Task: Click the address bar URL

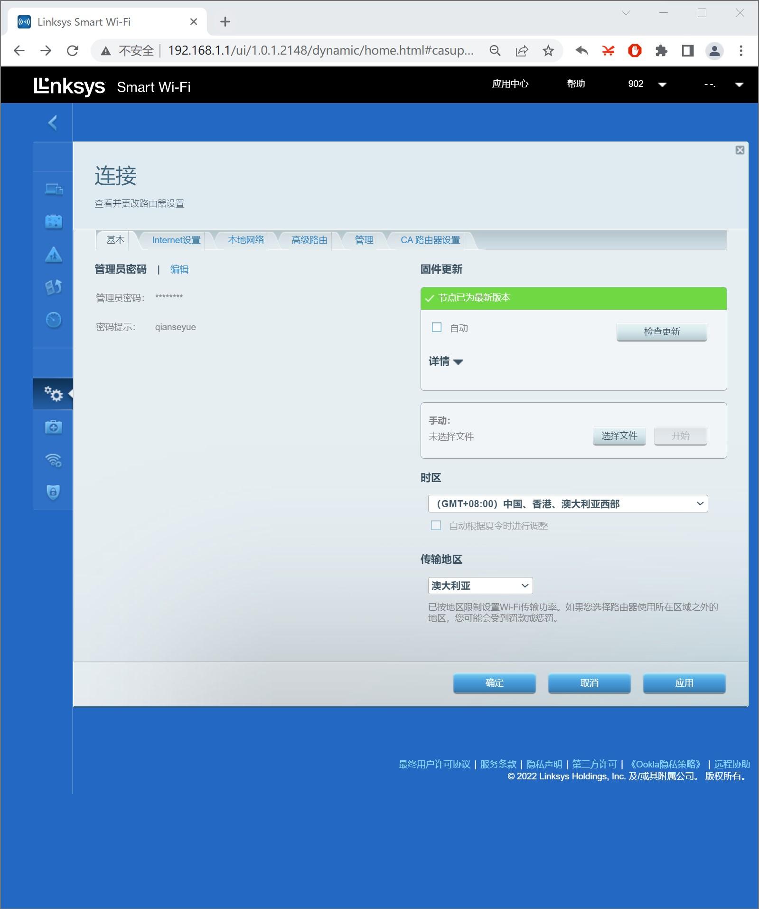Action: 320,50
